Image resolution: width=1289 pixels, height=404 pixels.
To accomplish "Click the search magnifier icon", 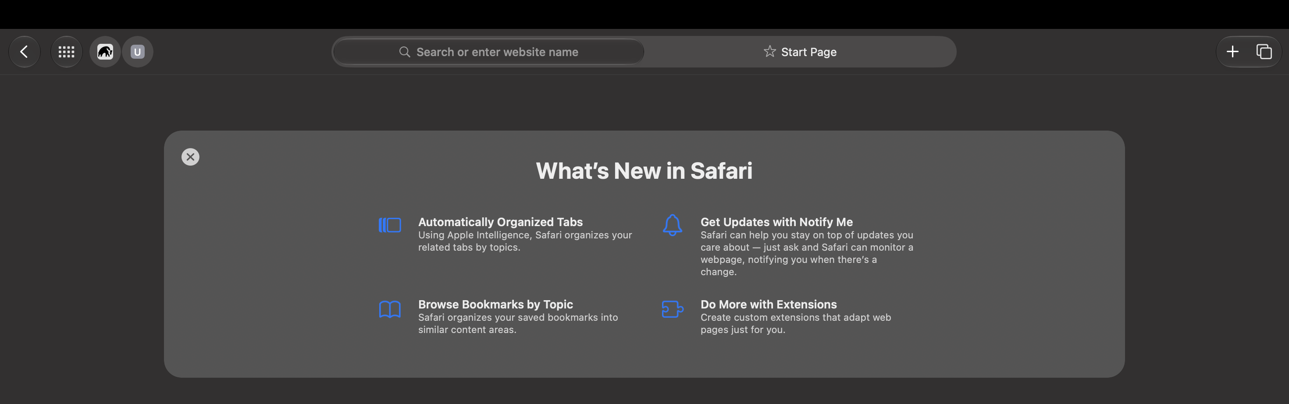I will coord(404,52).
